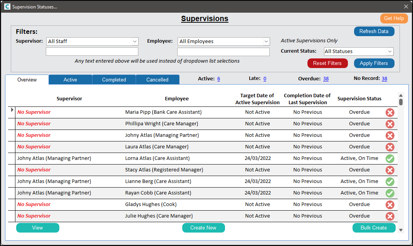Select the Maria Pipp row selector arrow
413x246 pixels.
(x=12, y=110)
